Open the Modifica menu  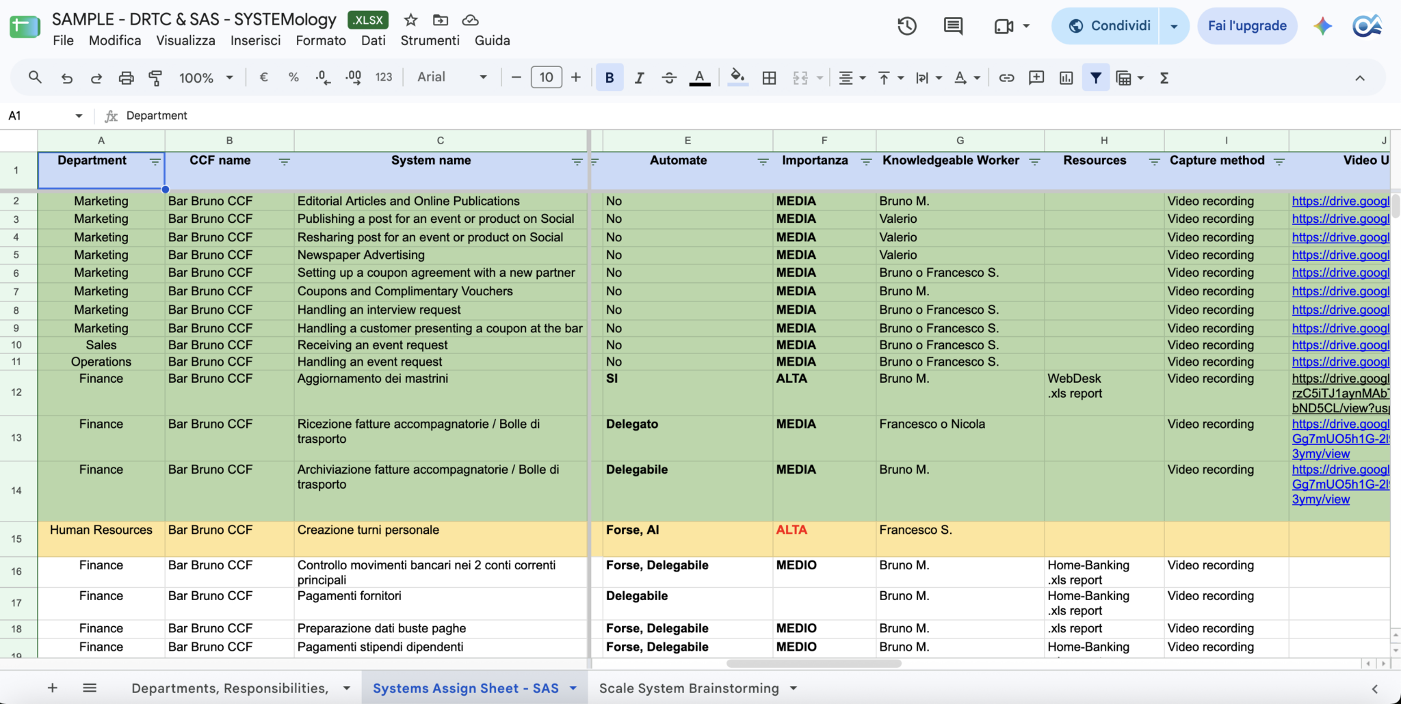point(115,40)
